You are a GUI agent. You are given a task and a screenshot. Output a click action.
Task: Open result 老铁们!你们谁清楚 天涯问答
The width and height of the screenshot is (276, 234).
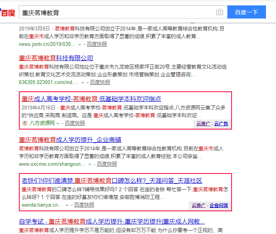coord(112,180)
